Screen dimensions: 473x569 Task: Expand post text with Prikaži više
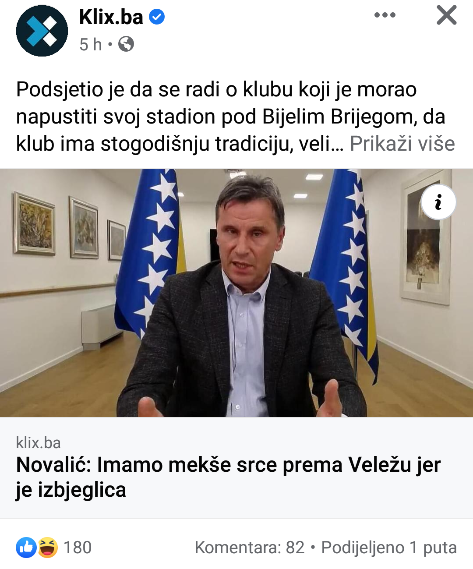[402, 144]
